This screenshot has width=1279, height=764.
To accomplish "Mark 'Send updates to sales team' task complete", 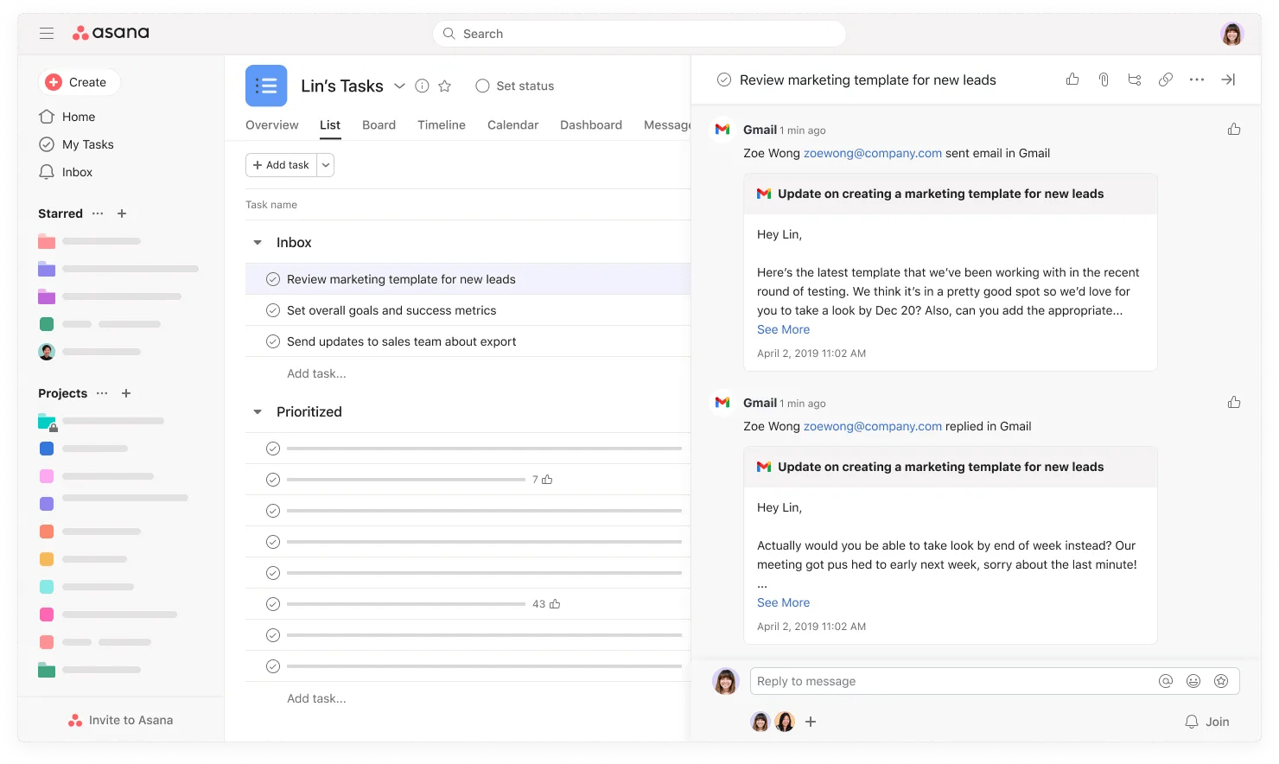I will (273, 341).
